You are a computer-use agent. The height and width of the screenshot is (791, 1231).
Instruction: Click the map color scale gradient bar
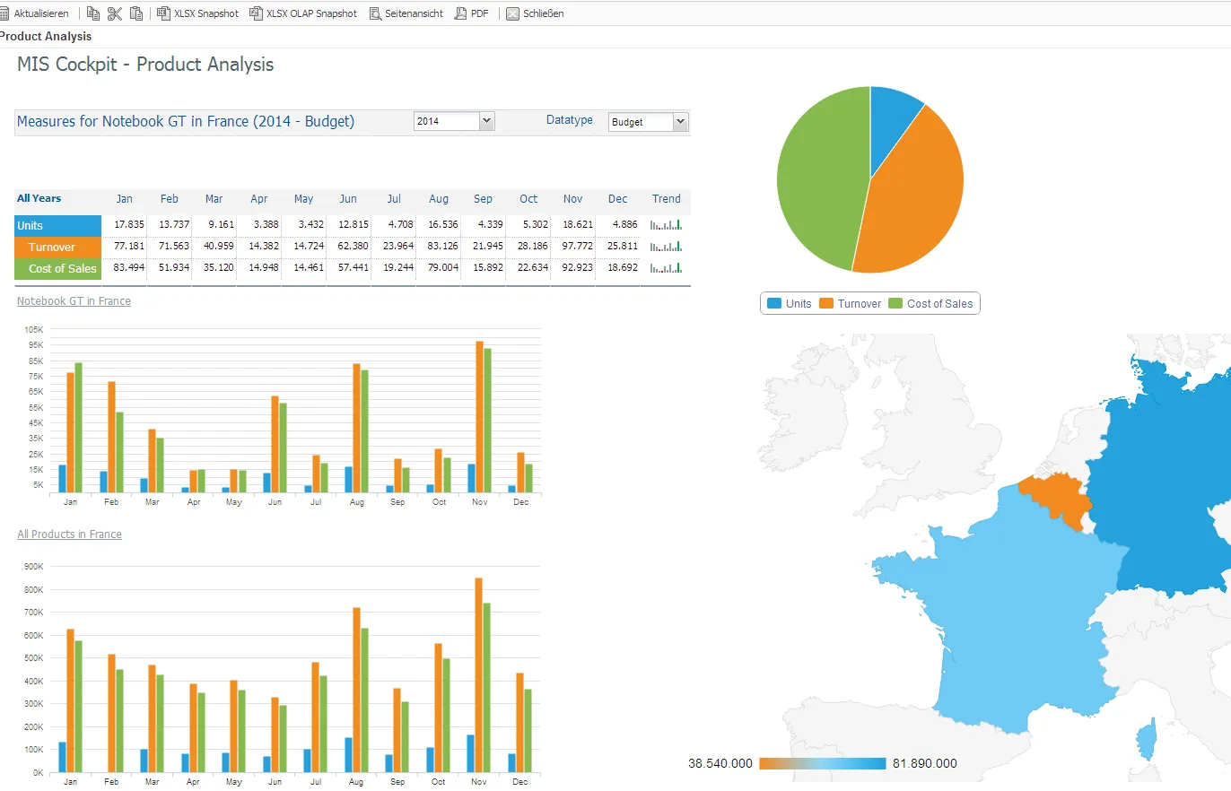point(822,764)
